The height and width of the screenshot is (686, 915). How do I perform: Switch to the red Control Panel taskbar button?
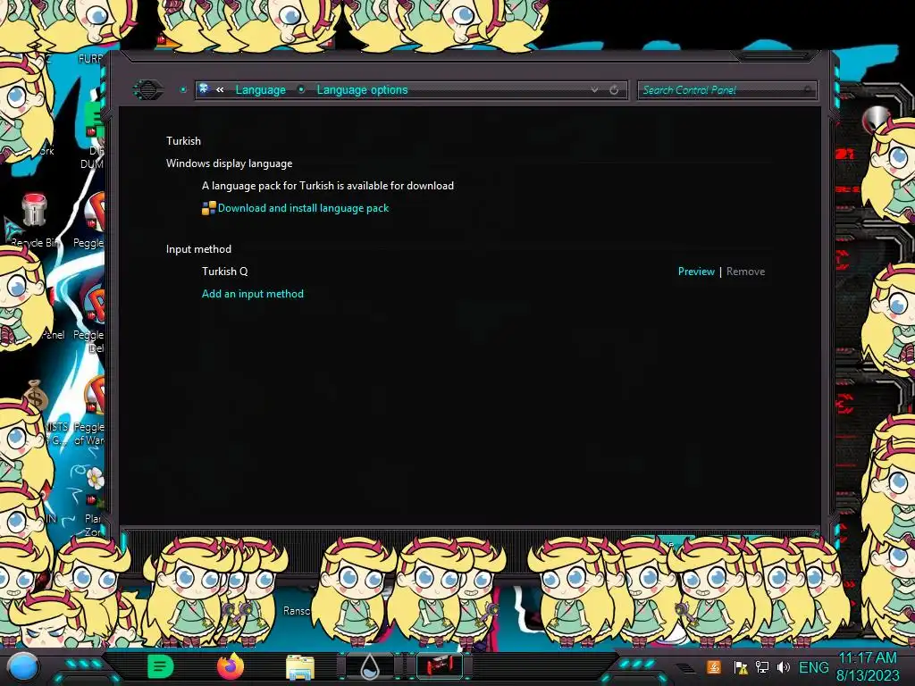coord(440,666)
